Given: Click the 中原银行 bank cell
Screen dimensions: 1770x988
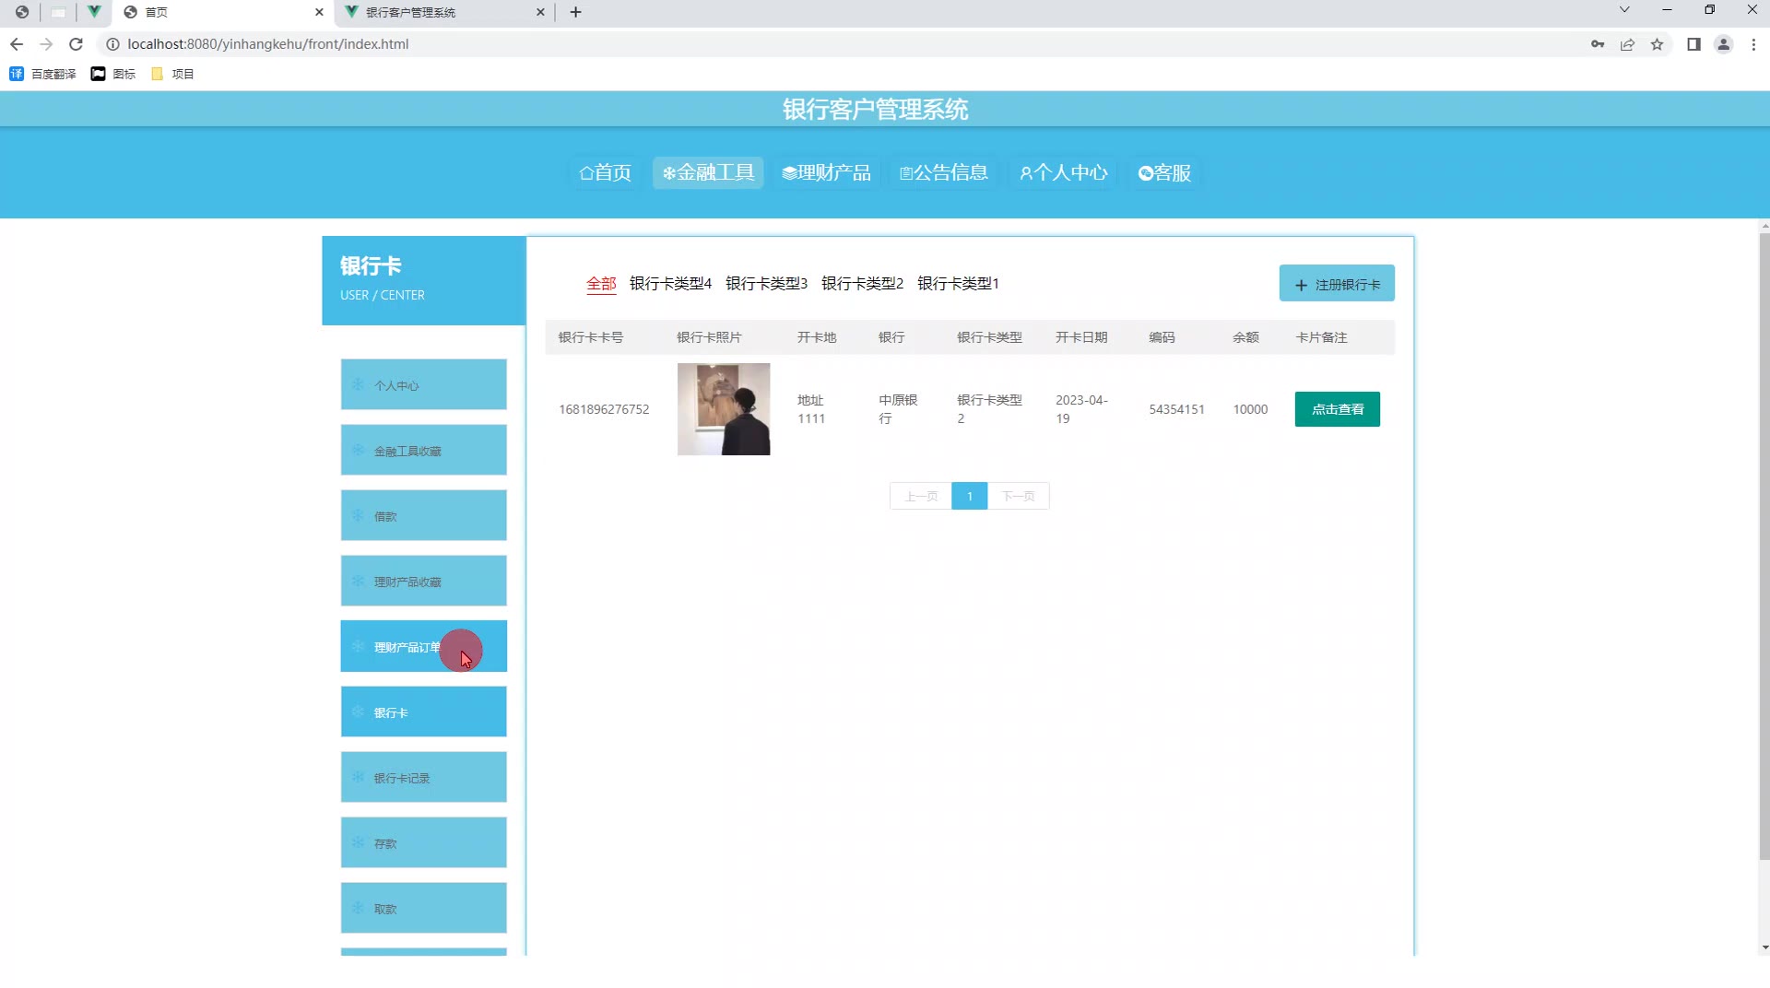Looking at the screenshot, I should pos(898,409).
